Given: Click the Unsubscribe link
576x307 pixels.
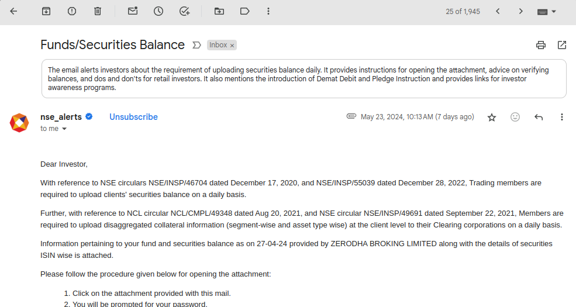Looking at the screenshot, I should pos(133,117).
